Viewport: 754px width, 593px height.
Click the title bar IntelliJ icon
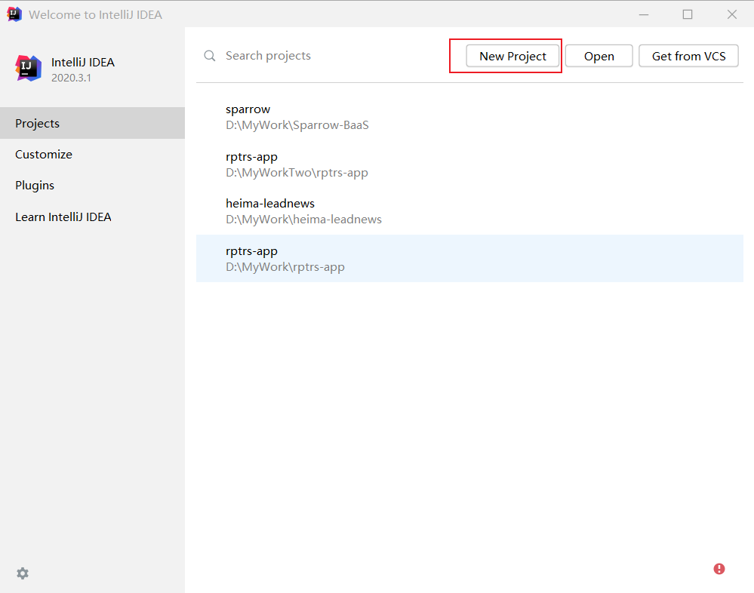coord(14,14)
